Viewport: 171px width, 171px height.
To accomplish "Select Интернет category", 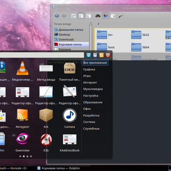I will coord(90,83).
